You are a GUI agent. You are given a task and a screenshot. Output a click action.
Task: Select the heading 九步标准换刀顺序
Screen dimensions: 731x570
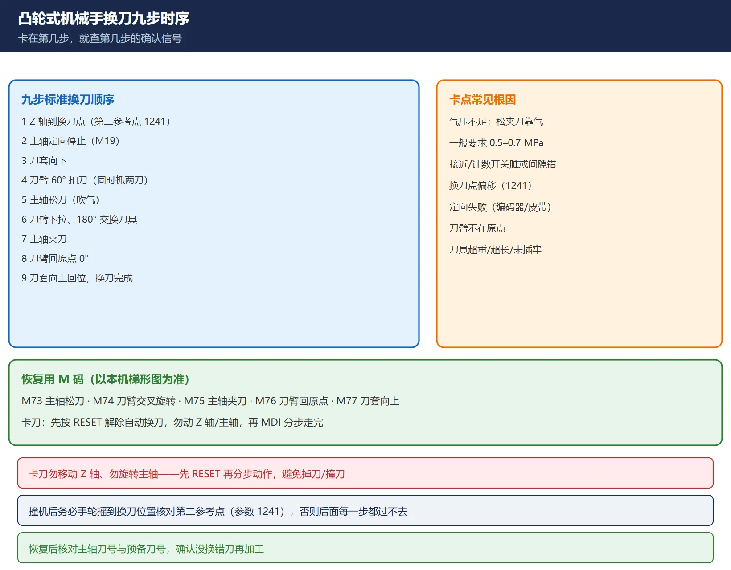tap(68, 99)
